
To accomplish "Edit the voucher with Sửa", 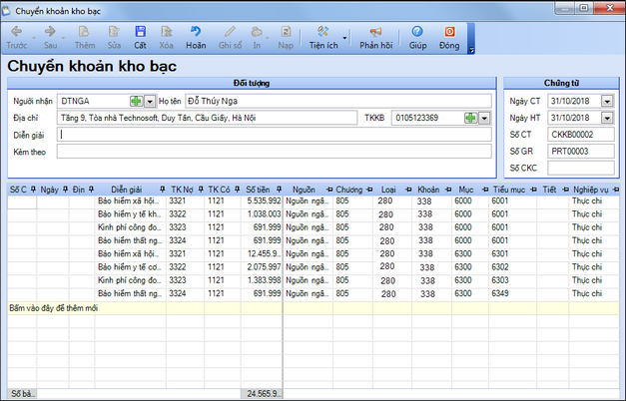I will [114, 38].
